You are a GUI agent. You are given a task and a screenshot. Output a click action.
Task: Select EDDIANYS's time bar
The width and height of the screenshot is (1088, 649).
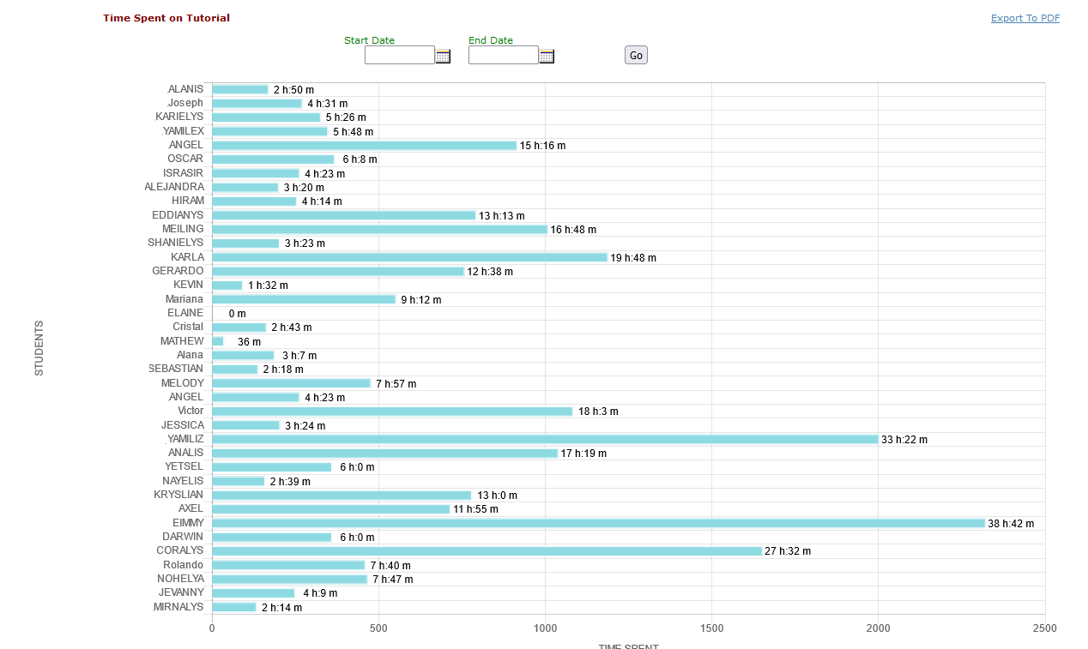(343, 215)
